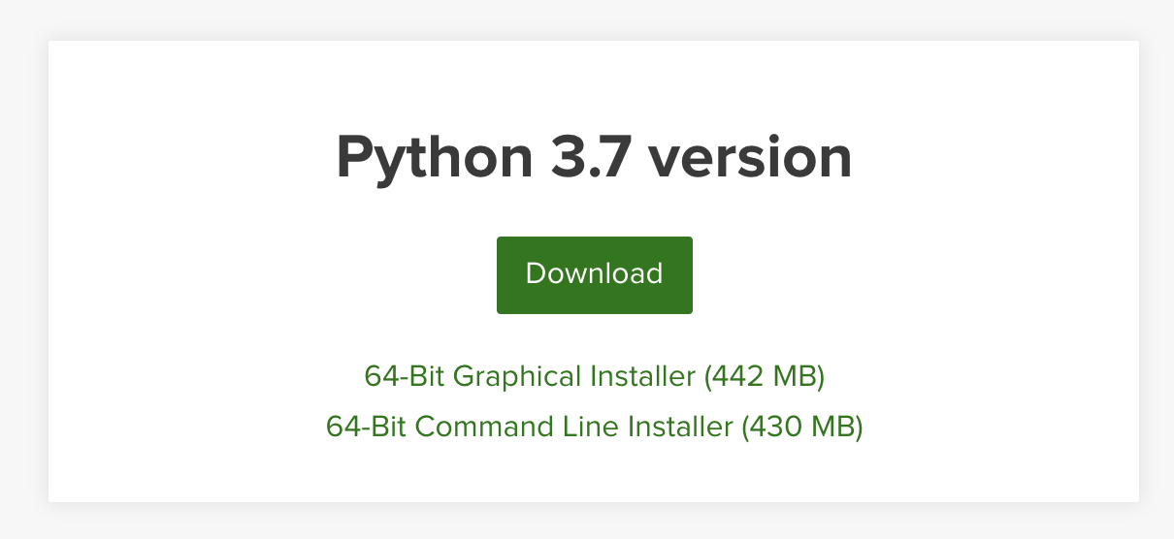Click the (430 MB) size label
This screenshot has width=1174, height=539.
(802, 427)
